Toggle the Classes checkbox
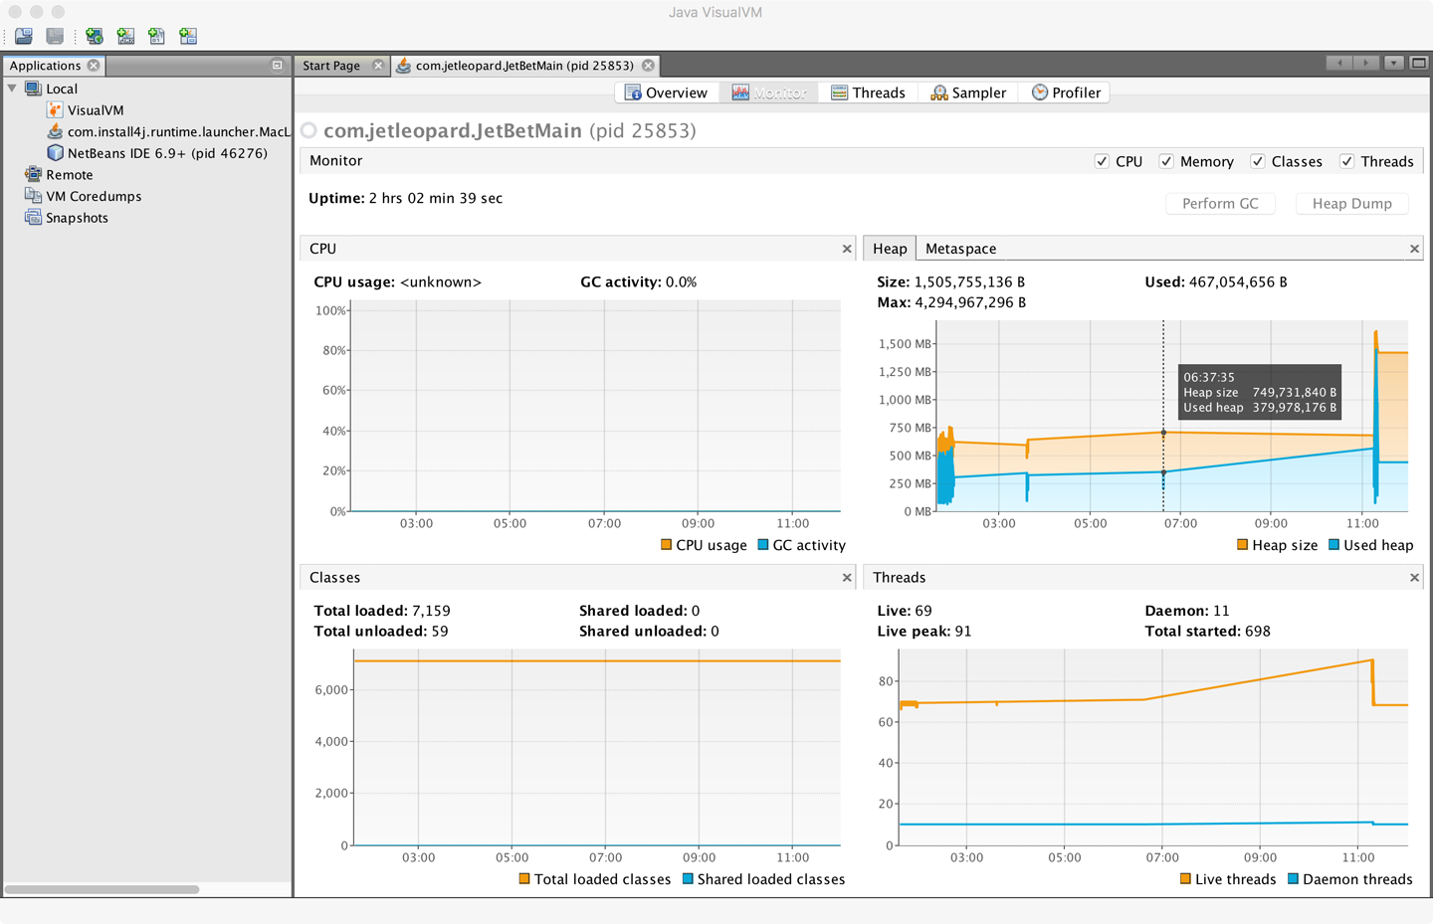The height and width of the screenshot is (924, 1433). [1258, 161]
